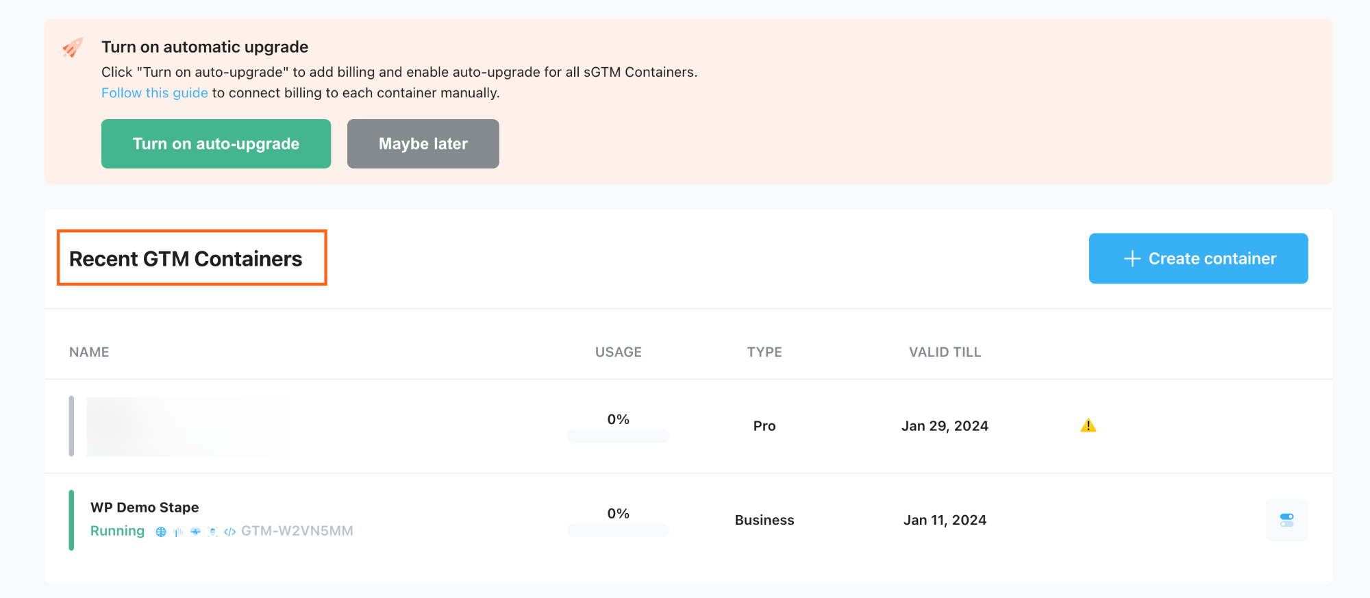This screenshot has height=598, width=1370.
Task: Sort by the USAGE column header
Action: point(618,352)
